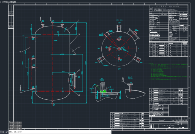
Task: Open command line customize wrench menu
Action: click(x=6, y=132)
